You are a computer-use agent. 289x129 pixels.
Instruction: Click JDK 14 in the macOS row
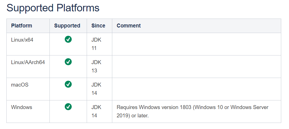click(x=96, y=89)
